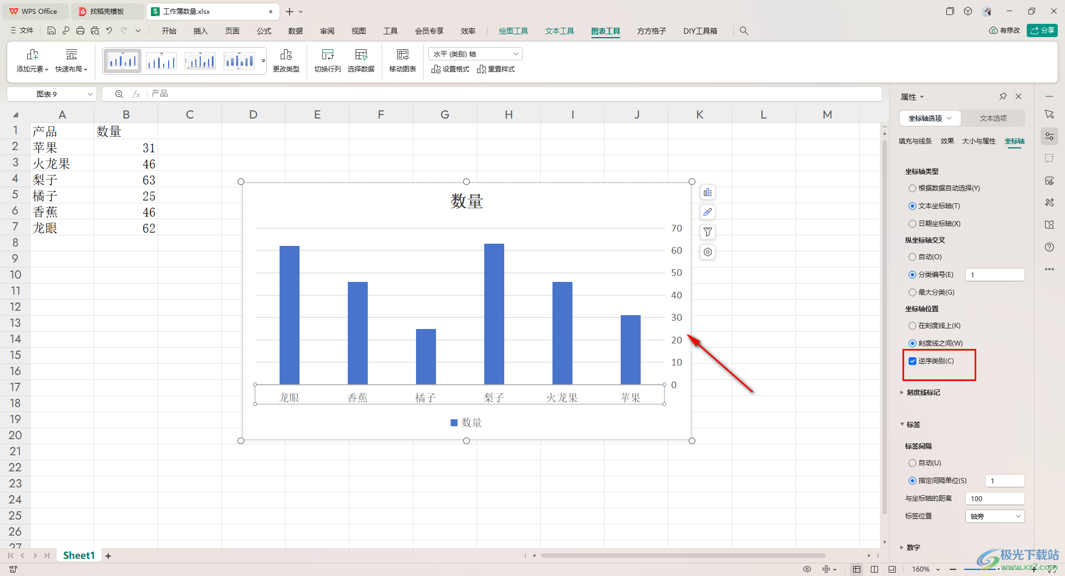The image size is (1065, 576).
Task: Add a new sheet with plus button
Action: point(108,556)
